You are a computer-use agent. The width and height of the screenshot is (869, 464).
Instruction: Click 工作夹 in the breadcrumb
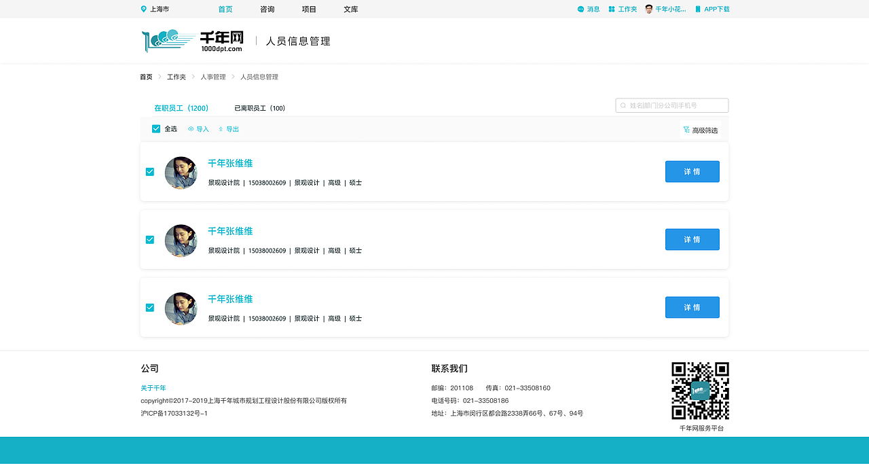(177, 77)
